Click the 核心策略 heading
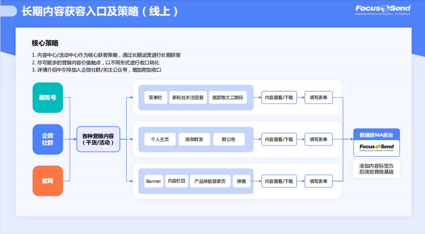This screenshot has height=234, width=425. 45,43
